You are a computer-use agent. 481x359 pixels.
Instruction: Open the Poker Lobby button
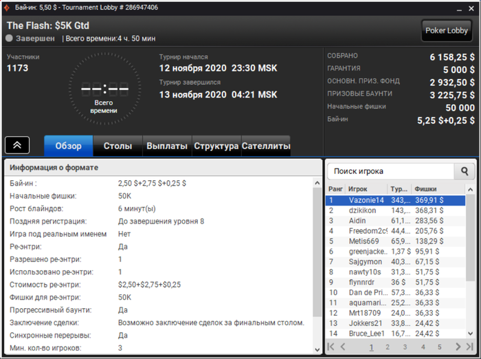pyautogui.click(x=447, y=30)
